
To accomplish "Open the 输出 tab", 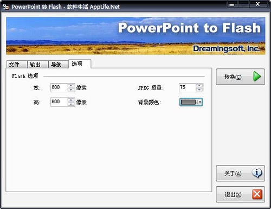I will [x=37, y=65].
